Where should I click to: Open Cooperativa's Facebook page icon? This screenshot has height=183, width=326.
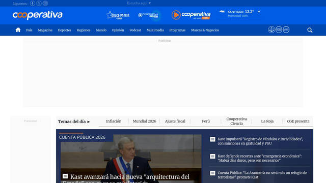33,4
